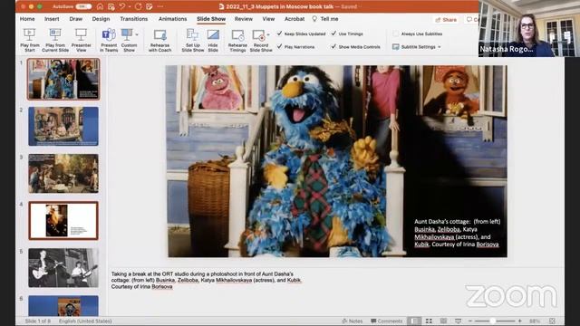580x326 pixels.
Task: Switch to Slide Sorter view
Action: point(429,321)
